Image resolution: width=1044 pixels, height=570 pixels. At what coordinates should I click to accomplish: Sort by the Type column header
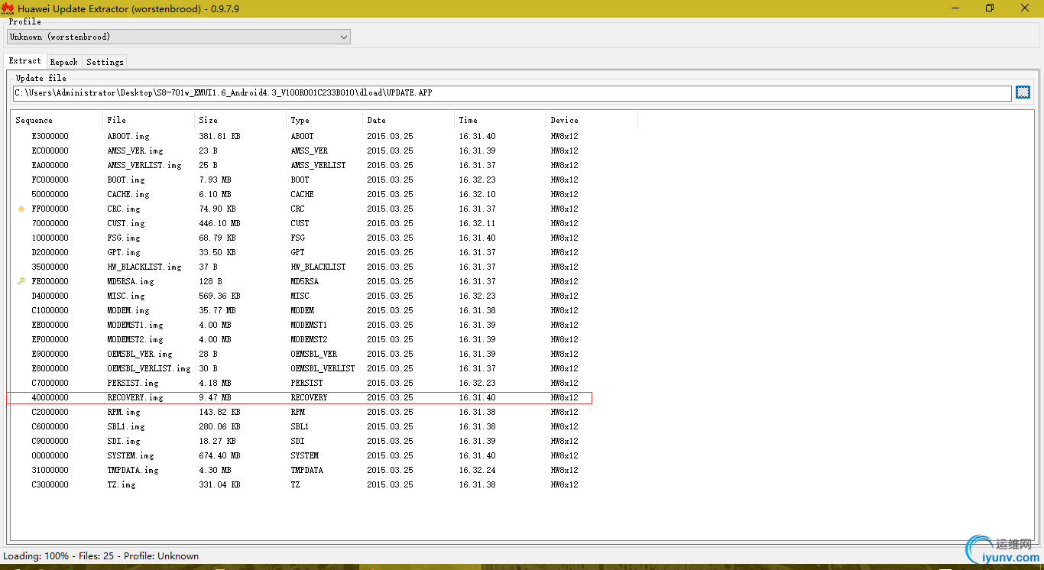[x=324, y=120]
